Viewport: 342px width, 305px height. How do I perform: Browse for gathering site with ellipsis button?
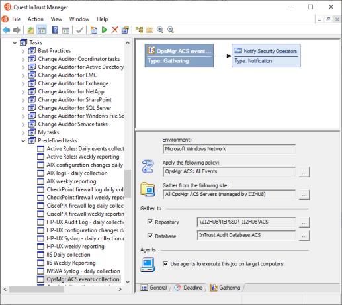304,195
